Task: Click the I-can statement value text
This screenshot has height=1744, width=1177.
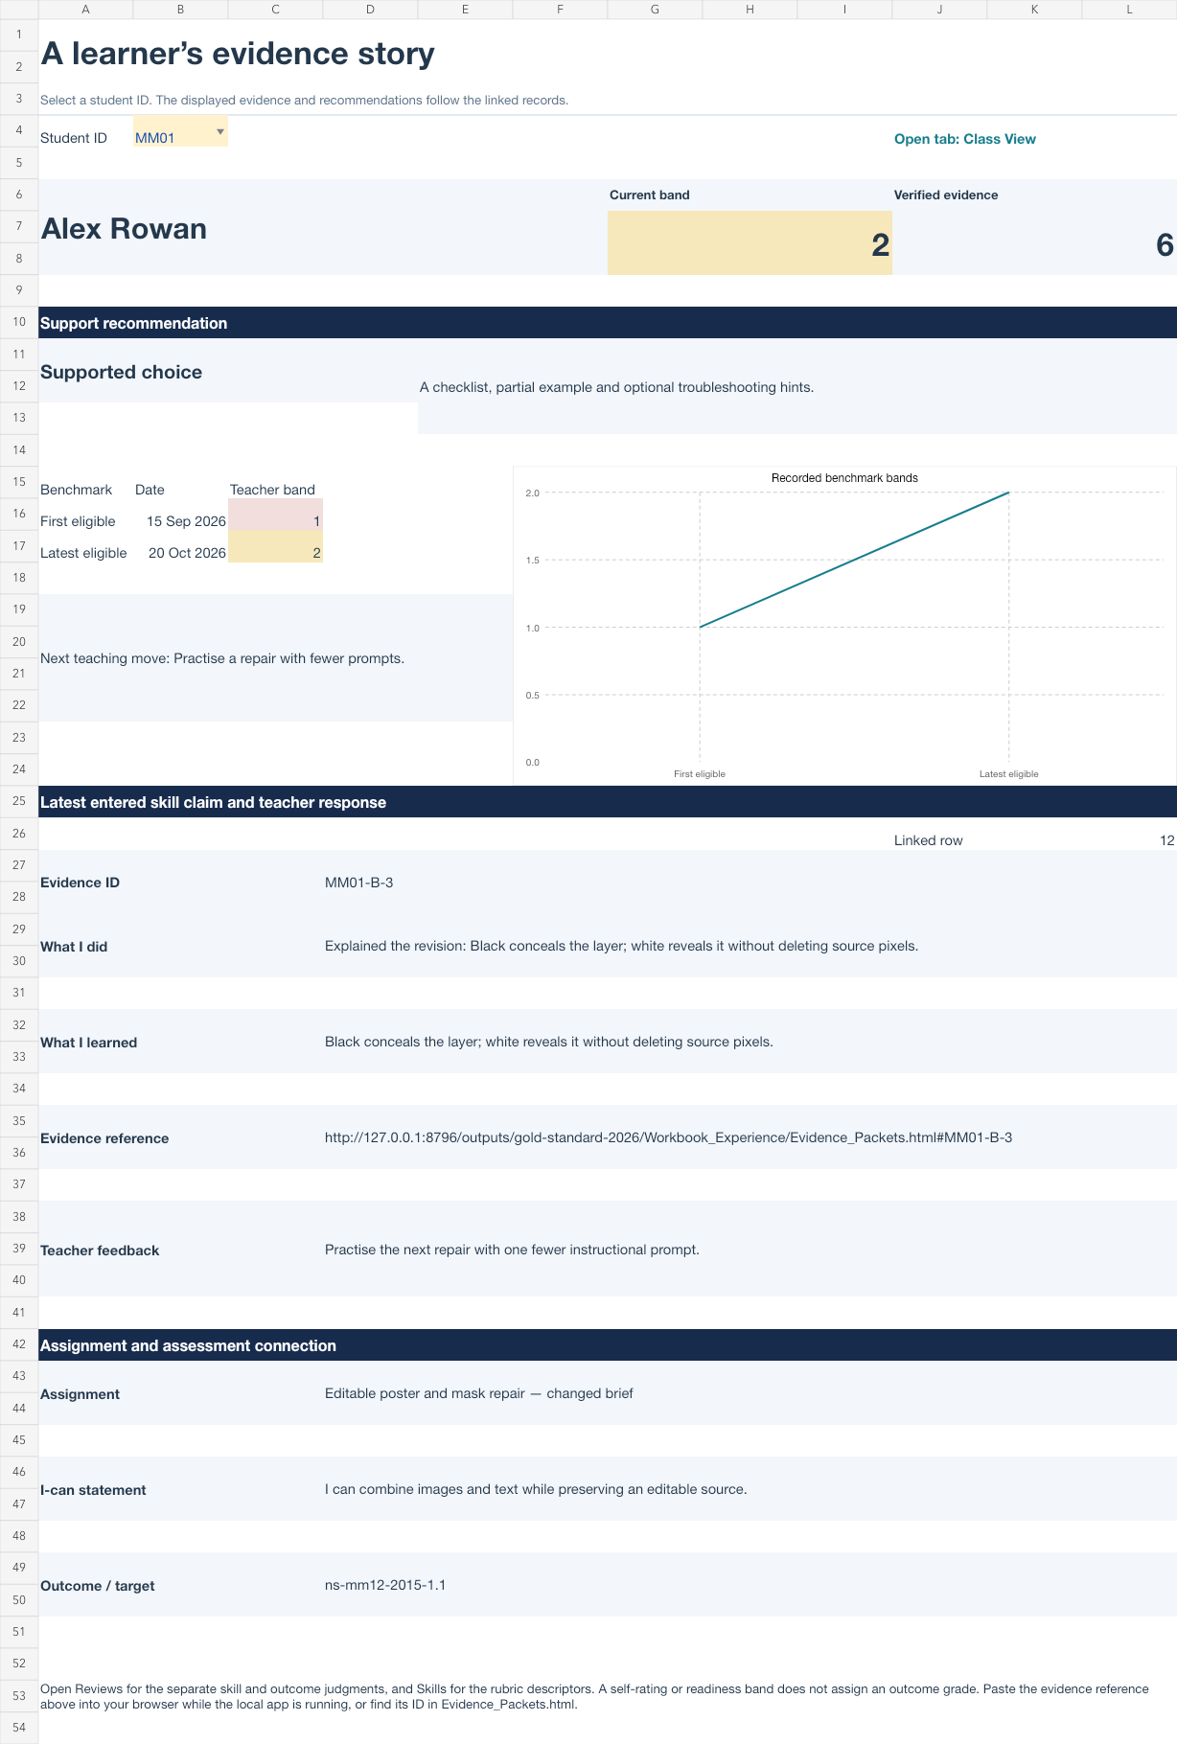Action: 536,1489
